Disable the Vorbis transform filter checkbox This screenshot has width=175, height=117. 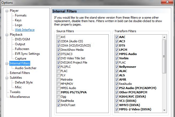[117, 58]
